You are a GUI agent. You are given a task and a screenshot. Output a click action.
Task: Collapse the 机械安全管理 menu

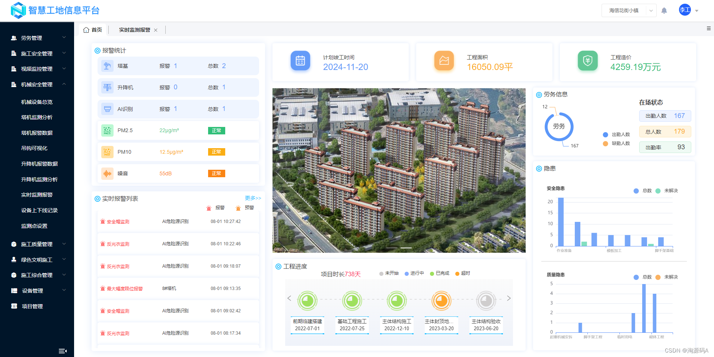click(x=37, y=85)
